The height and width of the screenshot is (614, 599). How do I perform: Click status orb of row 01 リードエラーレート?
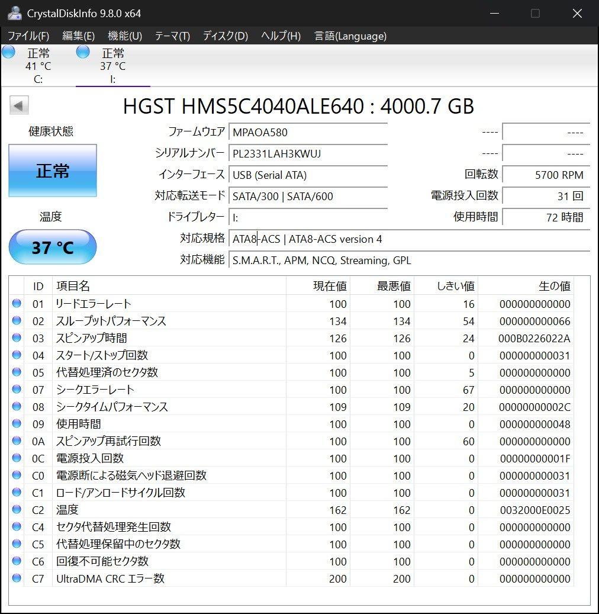(x=17, y=303)
